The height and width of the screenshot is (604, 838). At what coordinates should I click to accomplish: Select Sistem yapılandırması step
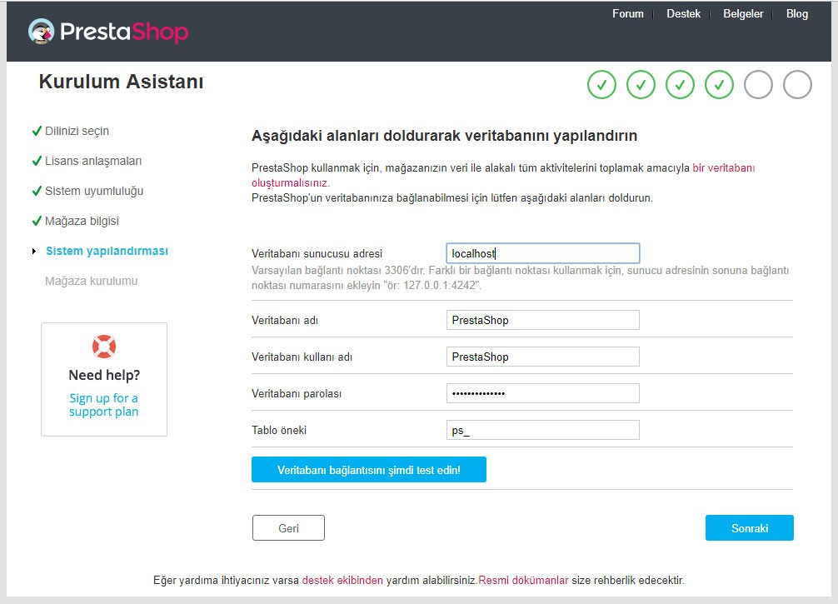pyautogui.click(x=107, y=251)
